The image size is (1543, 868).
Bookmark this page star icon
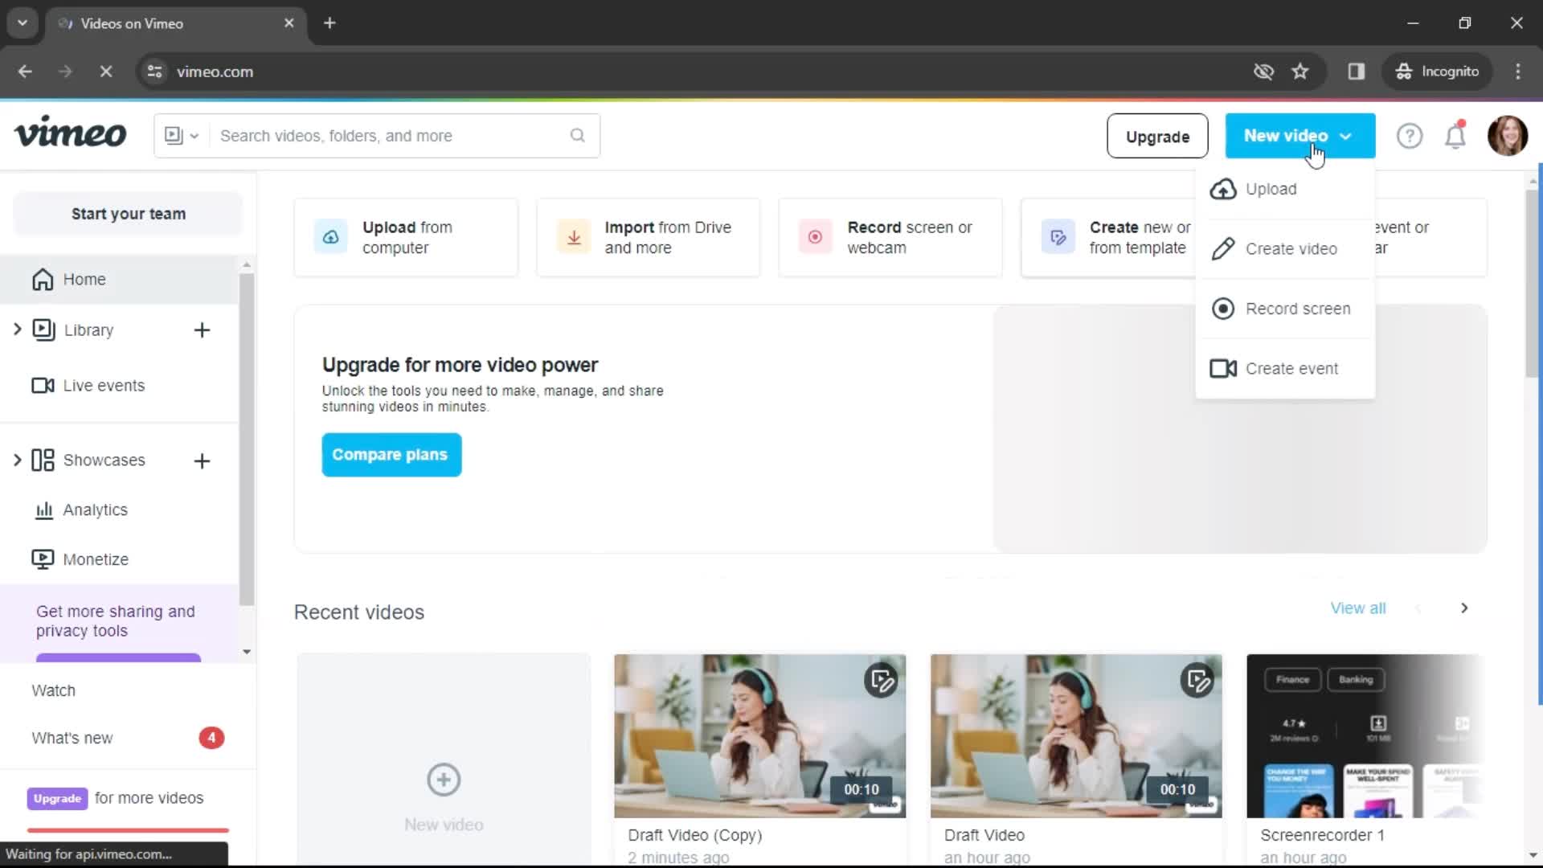[x=1299, y=72]
